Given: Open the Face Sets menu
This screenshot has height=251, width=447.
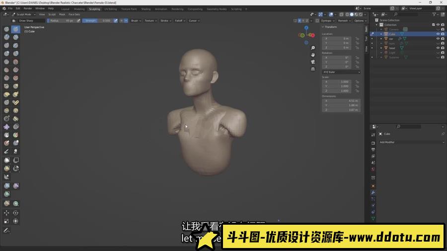Looking at the screenshot, I should pyautogui.click(x=74, y=14).
